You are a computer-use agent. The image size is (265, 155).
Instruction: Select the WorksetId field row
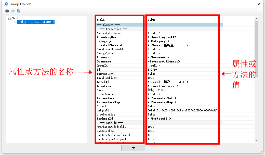(x=105, y=119)
